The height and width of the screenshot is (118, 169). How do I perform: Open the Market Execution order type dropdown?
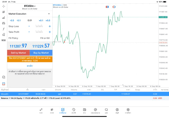point(29,14)
